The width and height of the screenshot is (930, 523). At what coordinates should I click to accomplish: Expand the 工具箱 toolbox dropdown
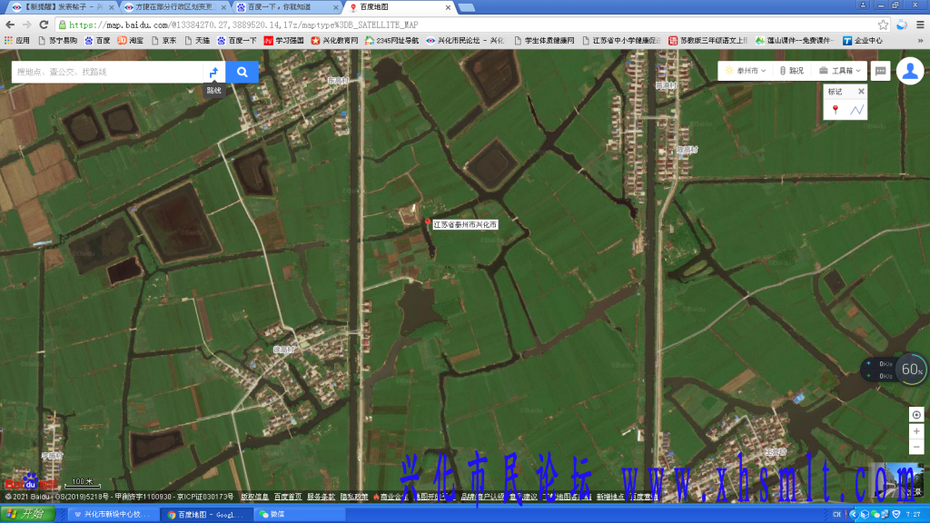pyautogui.click(x=839, y=71)
